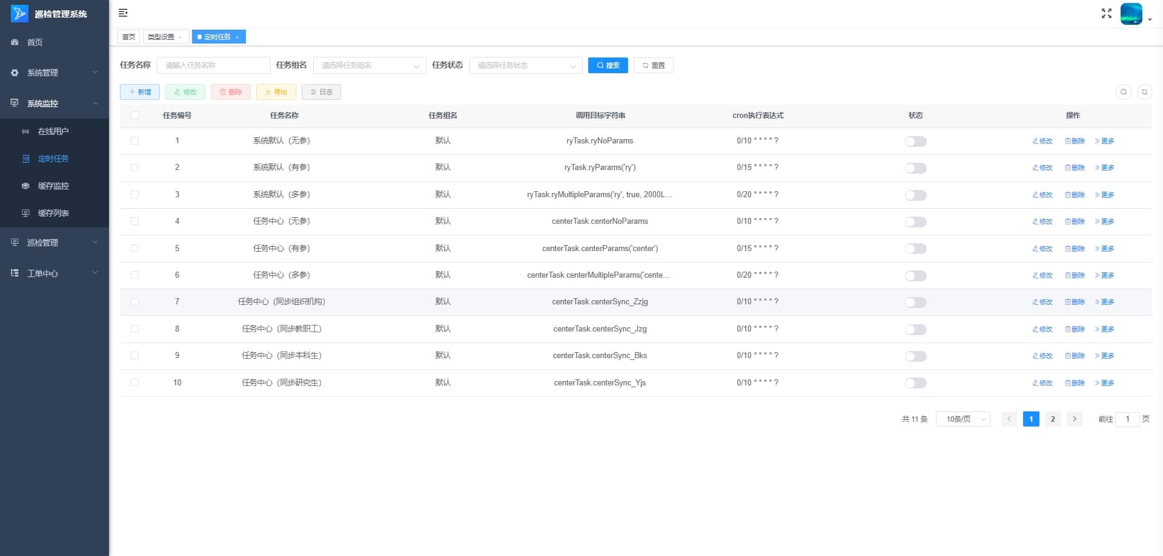Toggle fullscreen mode icon
The width and height of the screenshot is (1163, 556).
point(1107,13)
